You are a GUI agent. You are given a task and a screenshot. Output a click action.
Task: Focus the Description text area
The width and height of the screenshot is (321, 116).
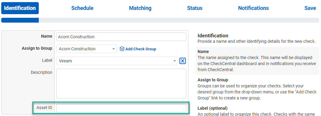121,84
